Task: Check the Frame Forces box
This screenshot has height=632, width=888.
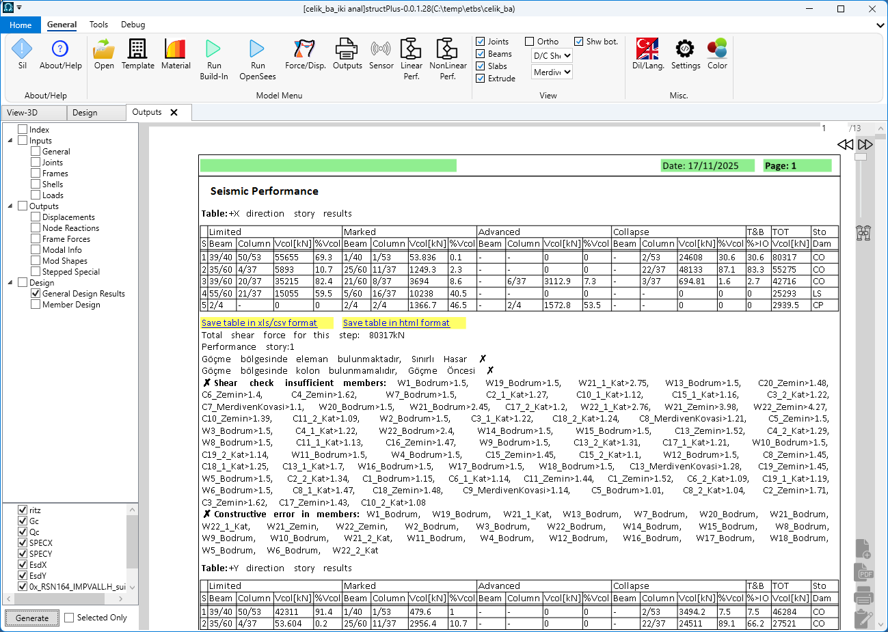Action: point(36,239)
